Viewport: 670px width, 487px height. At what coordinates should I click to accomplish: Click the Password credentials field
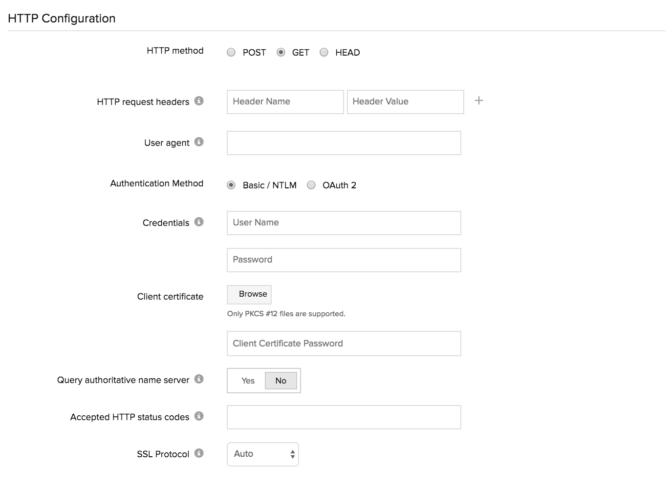344,260
